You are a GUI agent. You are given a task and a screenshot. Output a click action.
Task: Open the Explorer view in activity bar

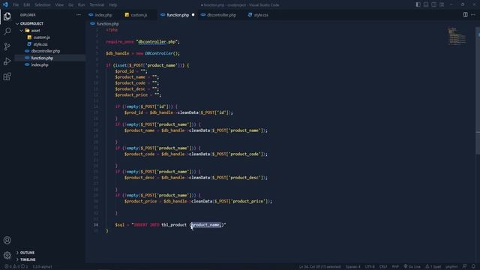(7, 16)
